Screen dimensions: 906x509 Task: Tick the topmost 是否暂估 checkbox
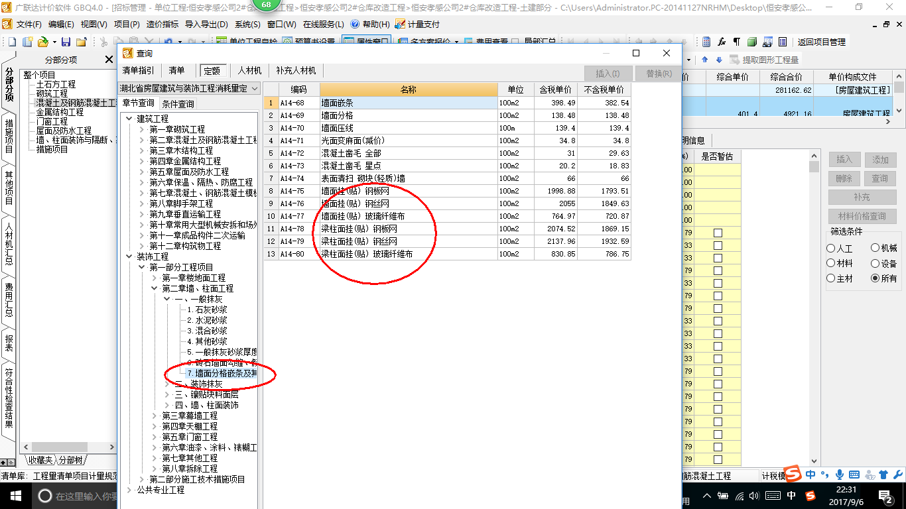tap(718, 233)
